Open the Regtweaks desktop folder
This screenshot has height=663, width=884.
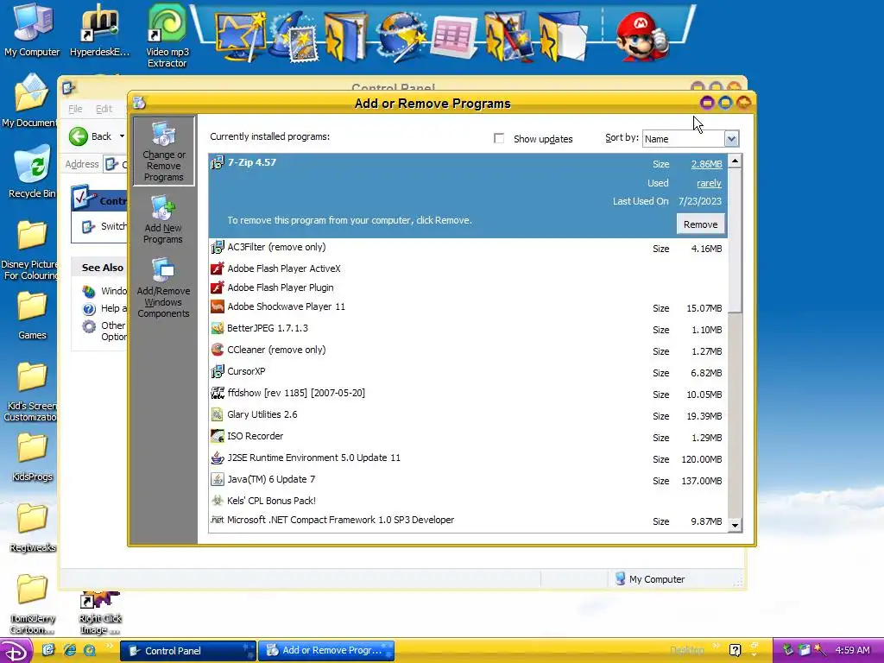coord(32,527)
